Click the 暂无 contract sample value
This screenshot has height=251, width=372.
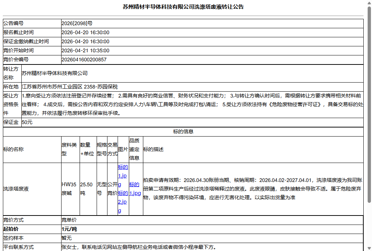click(67, 238)
